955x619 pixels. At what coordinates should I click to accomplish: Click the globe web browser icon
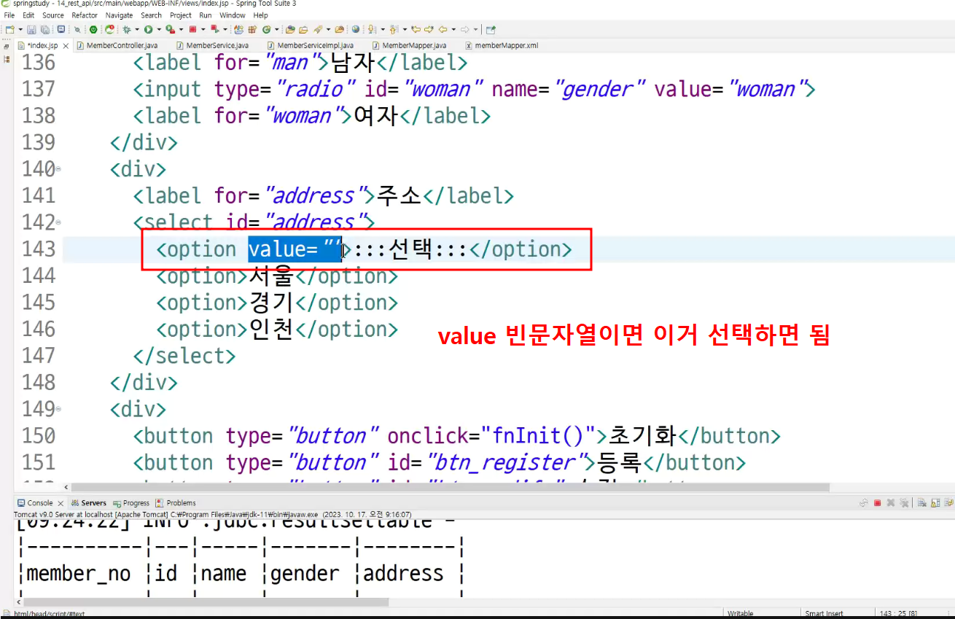pos(355,30)
